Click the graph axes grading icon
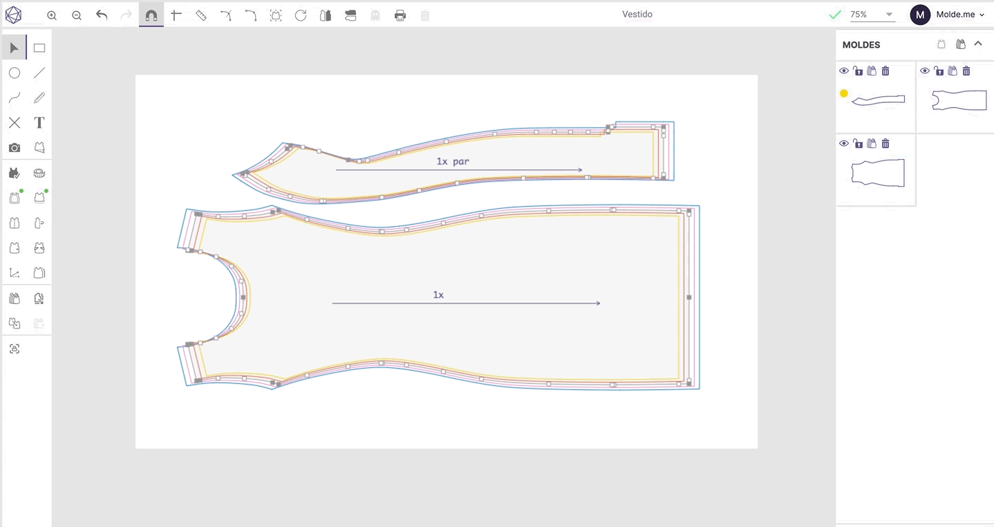 click(x=15, y=272)
